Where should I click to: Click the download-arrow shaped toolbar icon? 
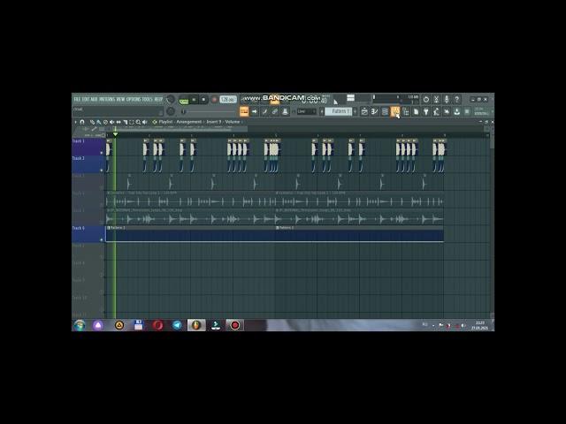[457, 111]
